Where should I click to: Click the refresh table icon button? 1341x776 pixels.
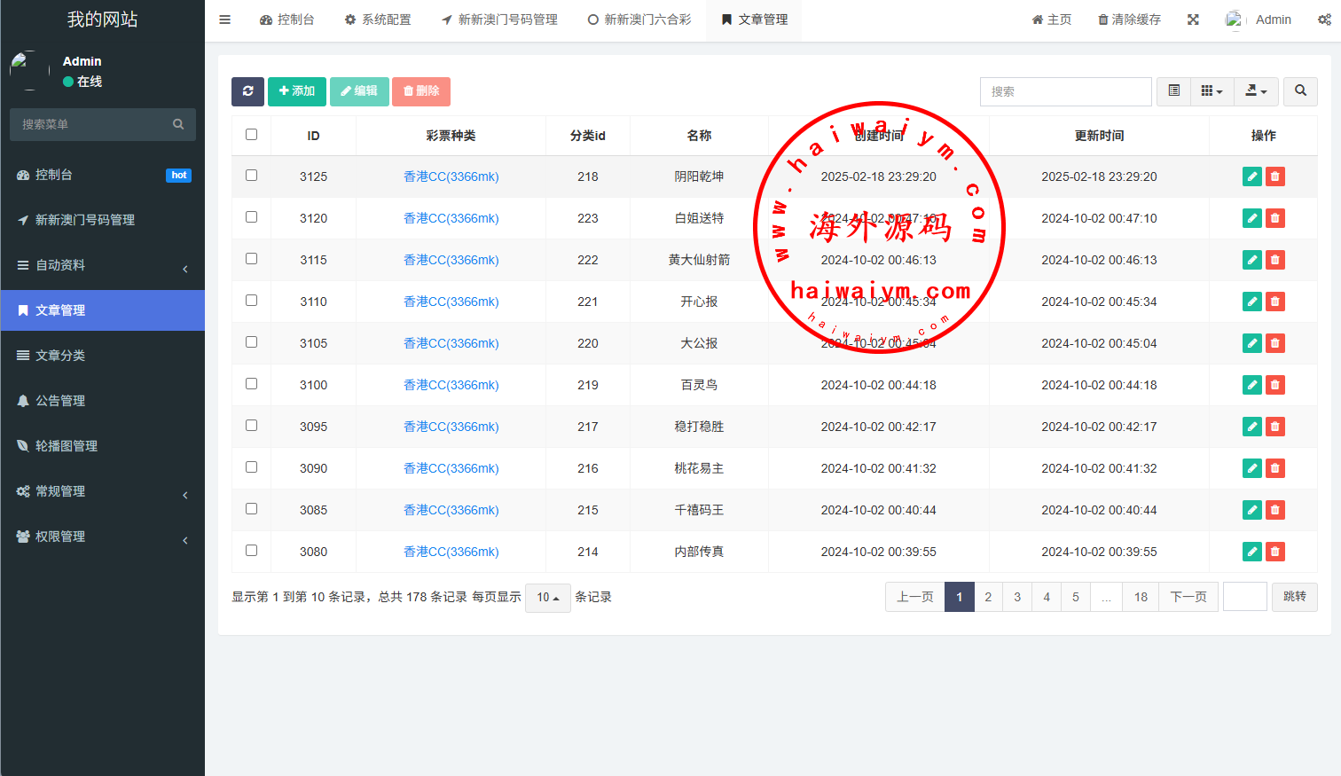coord(247,91)
